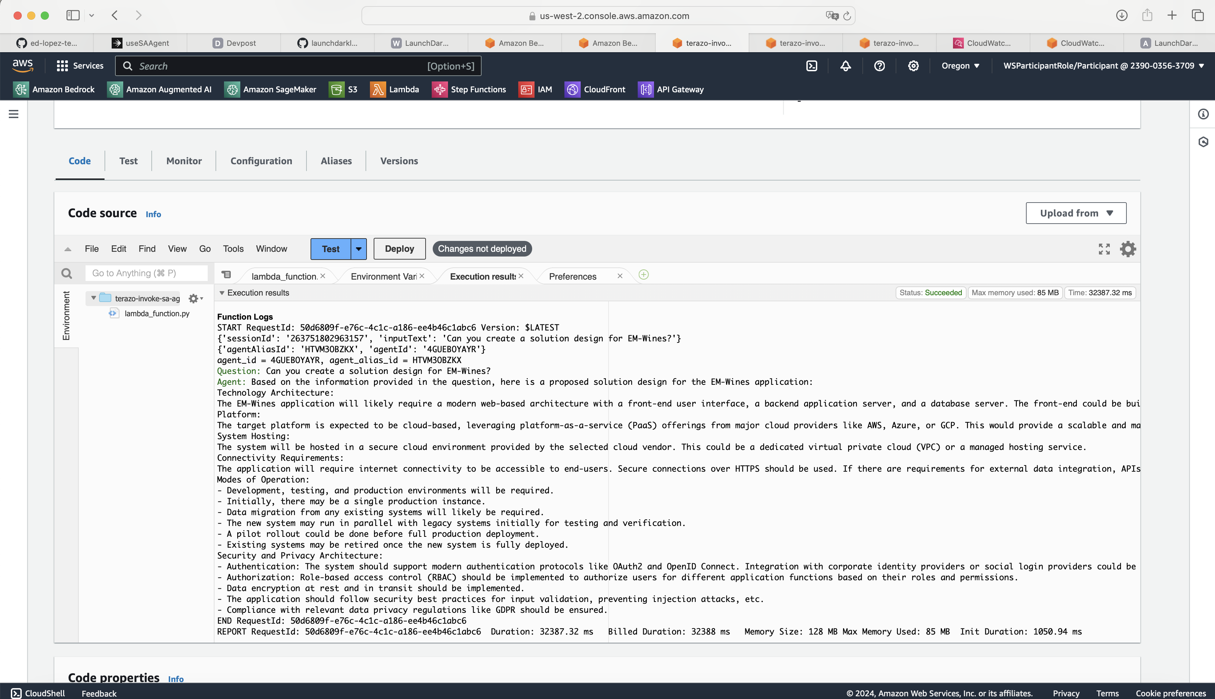Expand the Upload from dropdown
Screen dimensions: 1215x699
1076,213
